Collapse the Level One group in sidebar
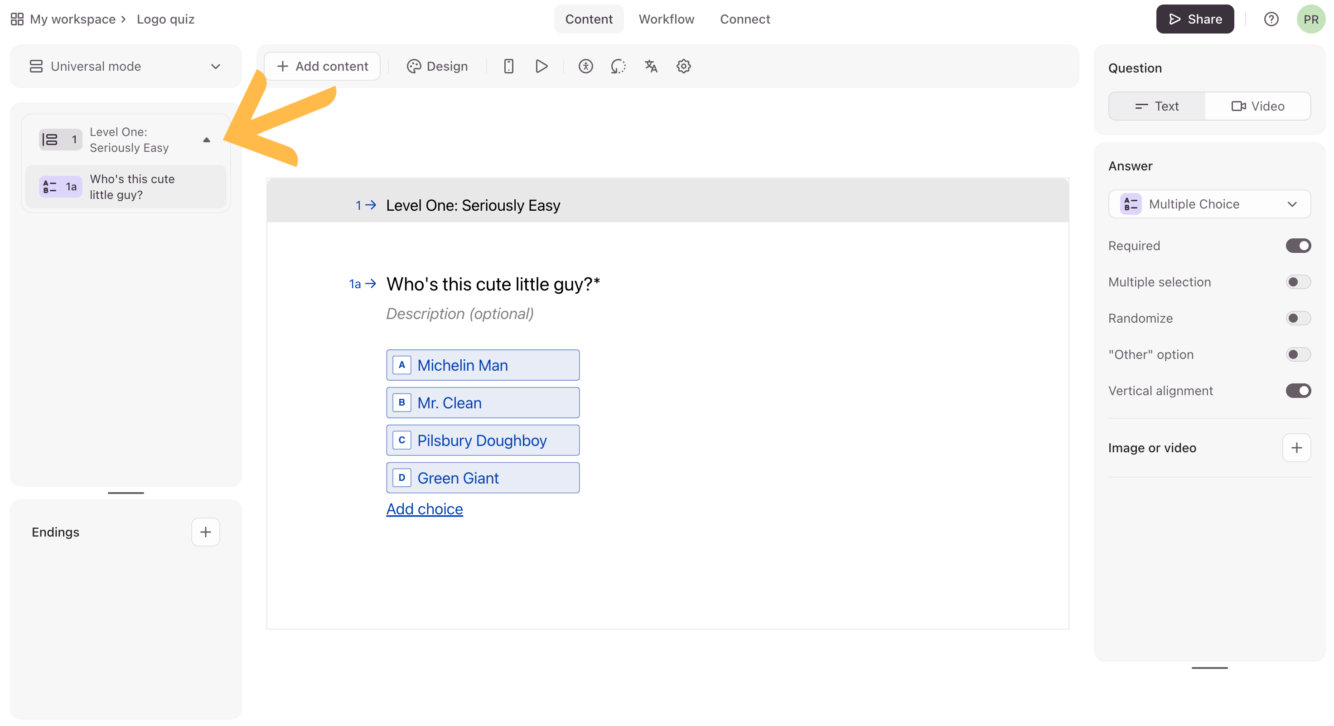The image size is (1334, 726). coord(207,140)
